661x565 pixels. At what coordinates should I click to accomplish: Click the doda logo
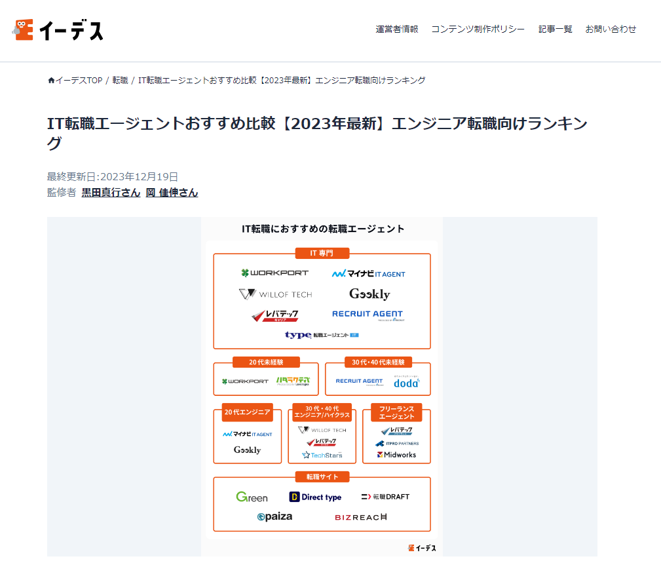tap(407, 382)
